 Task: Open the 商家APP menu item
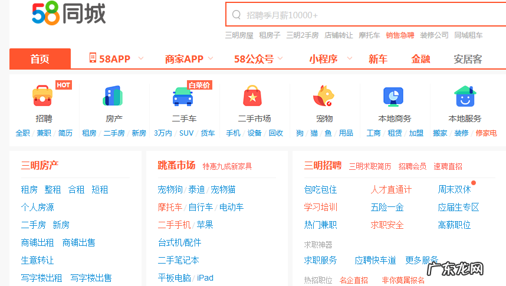[x=184, y=59]
